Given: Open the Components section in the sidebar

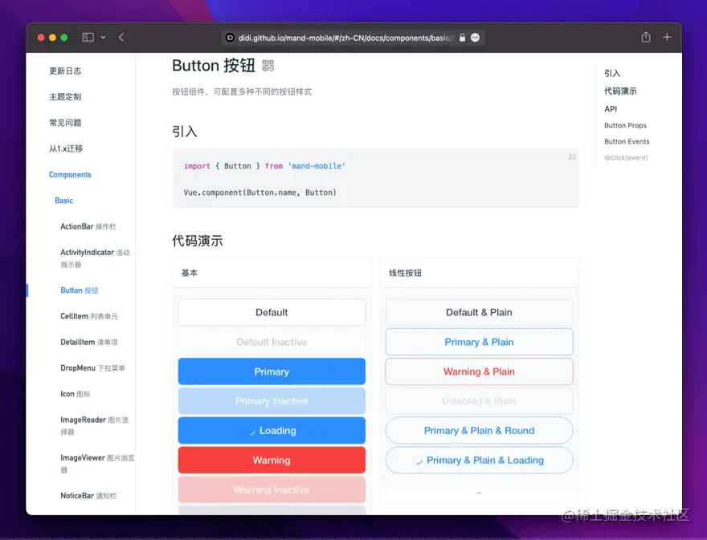Looking at the screenshot, I should [70, 174].
